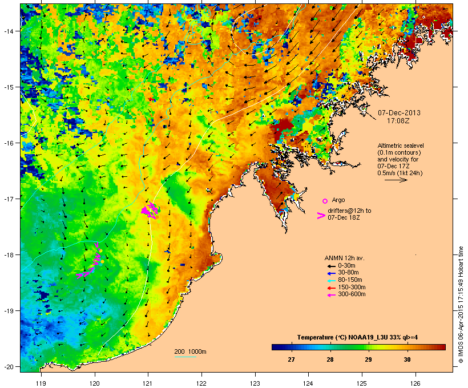Click the latitude axis label -19
Image resolution: width=468 pixels, height=388 pixels.
click(9, 311)
